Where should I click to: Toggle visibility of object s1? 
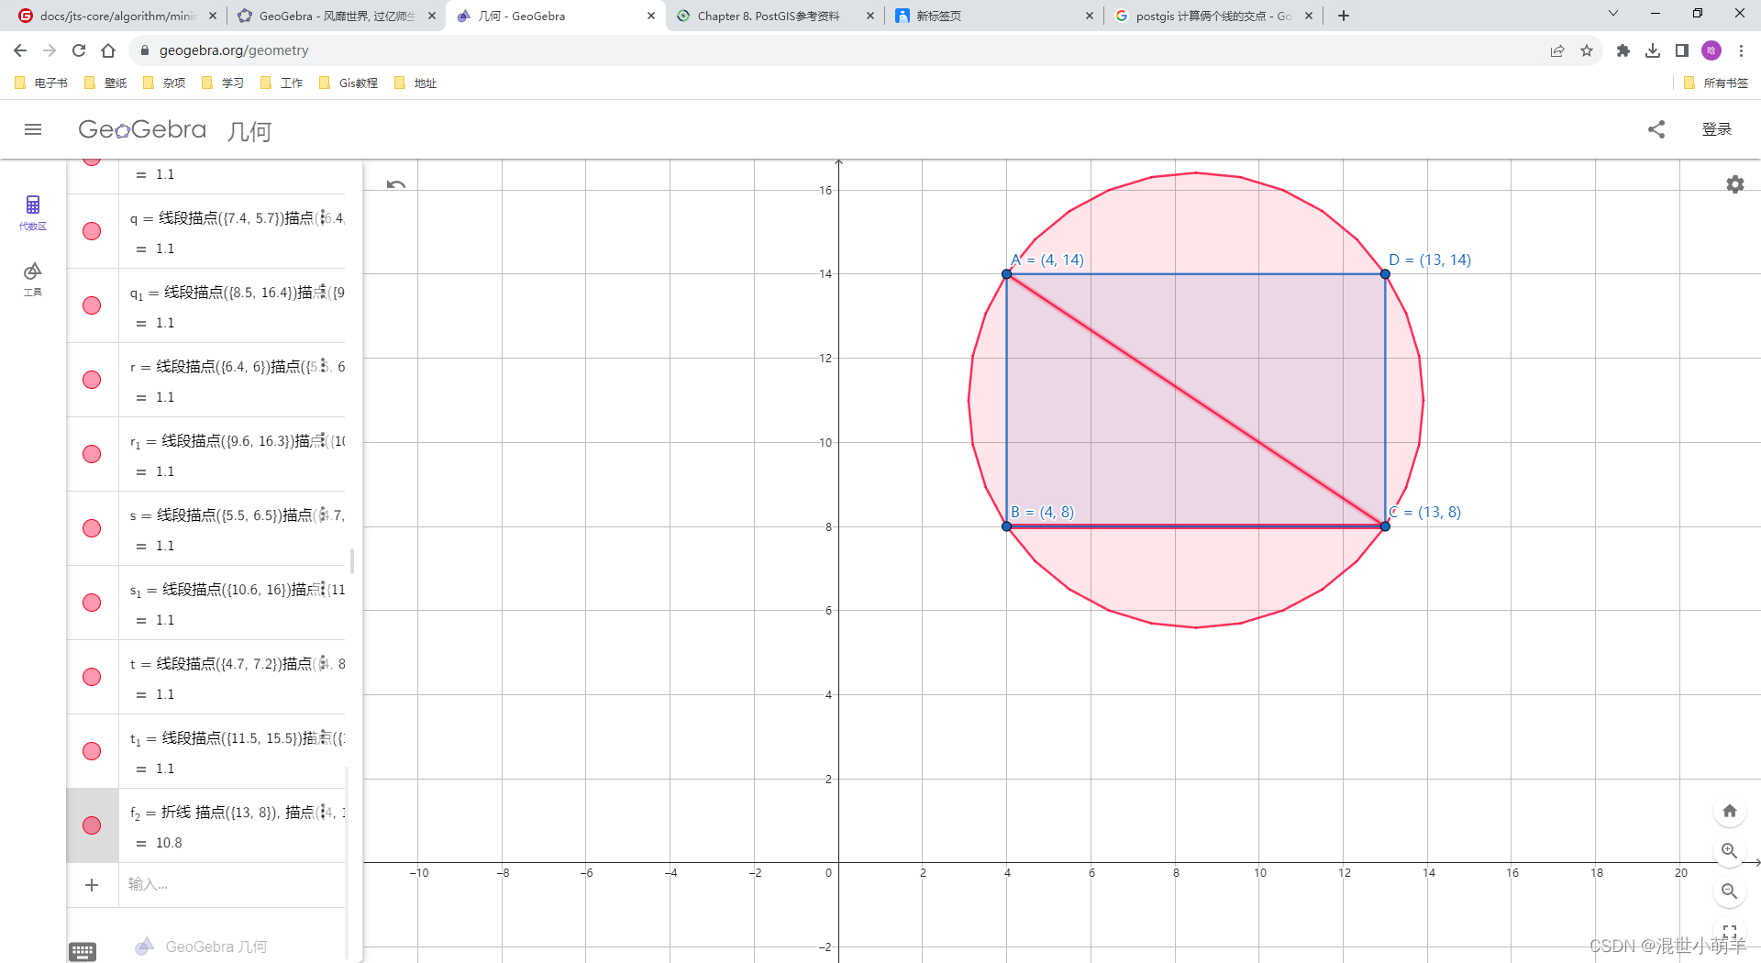click(92, 603)
